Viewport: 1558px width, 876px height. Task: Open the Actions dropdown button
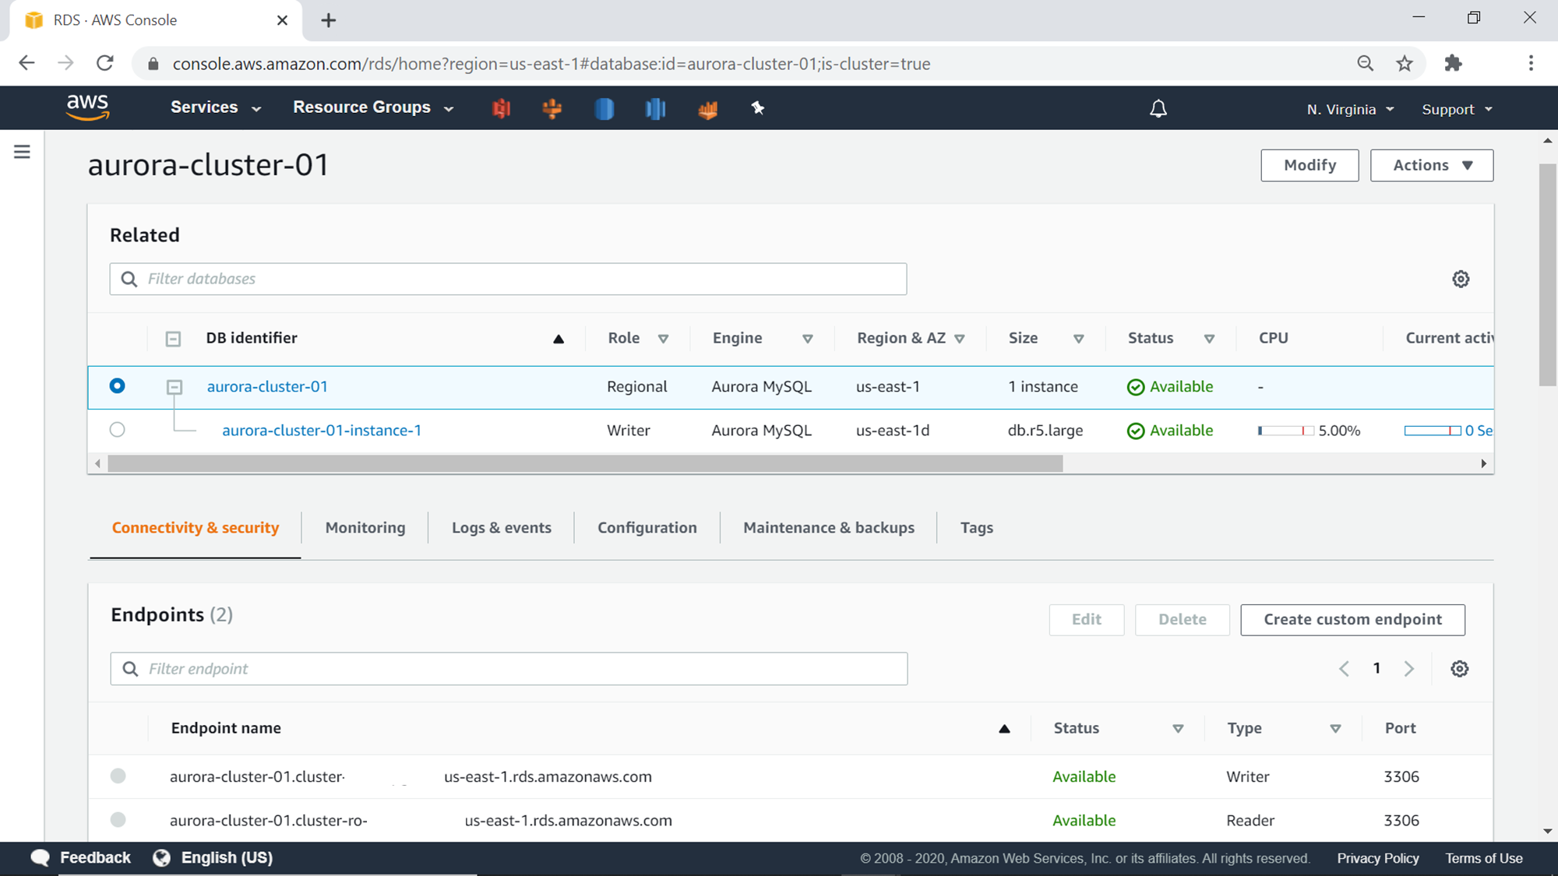click(1431, 165)
